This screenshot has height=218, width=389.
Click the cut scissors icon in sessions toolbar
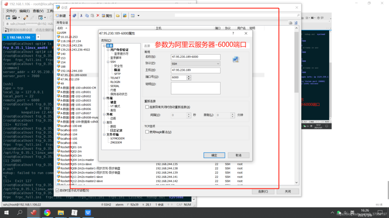pos(81,16)
